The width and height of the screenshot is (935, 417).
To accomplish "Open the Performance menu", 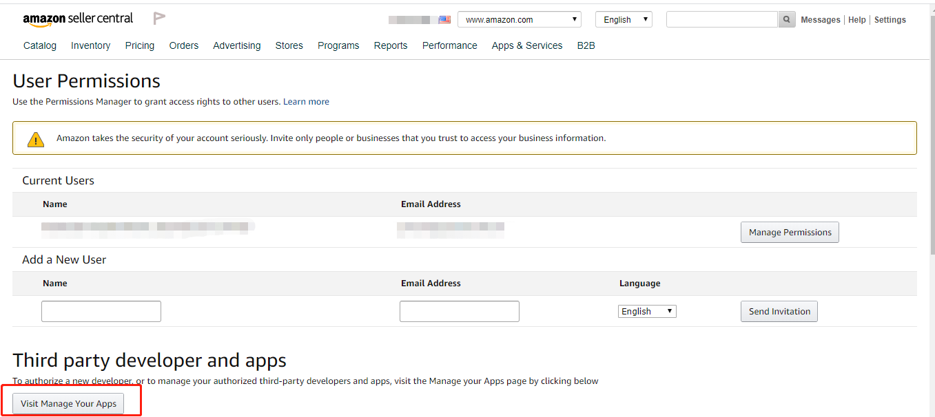I will 450,45.
